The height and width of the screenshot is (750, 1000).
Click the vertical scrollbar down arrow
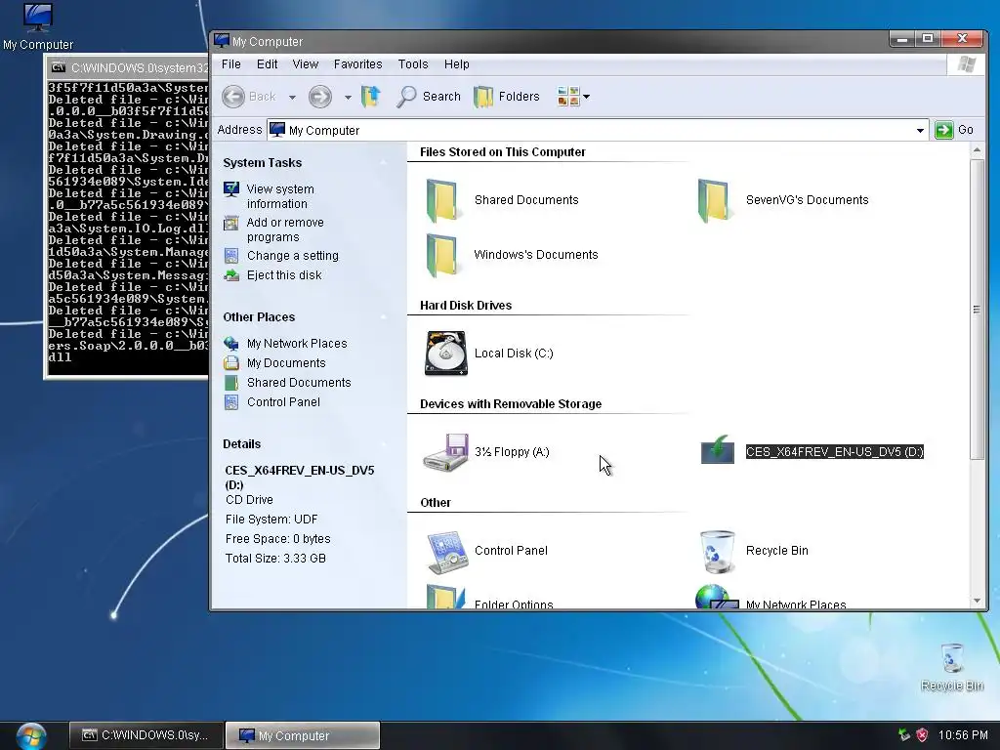pyautogui.click(x=977, y=601)
